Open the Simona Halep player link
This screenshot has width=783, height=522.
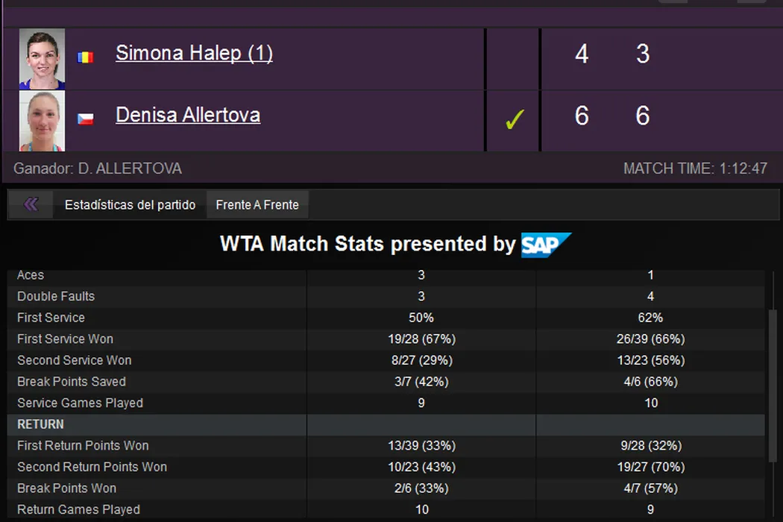pyautogui.click(x=194, y=54)
